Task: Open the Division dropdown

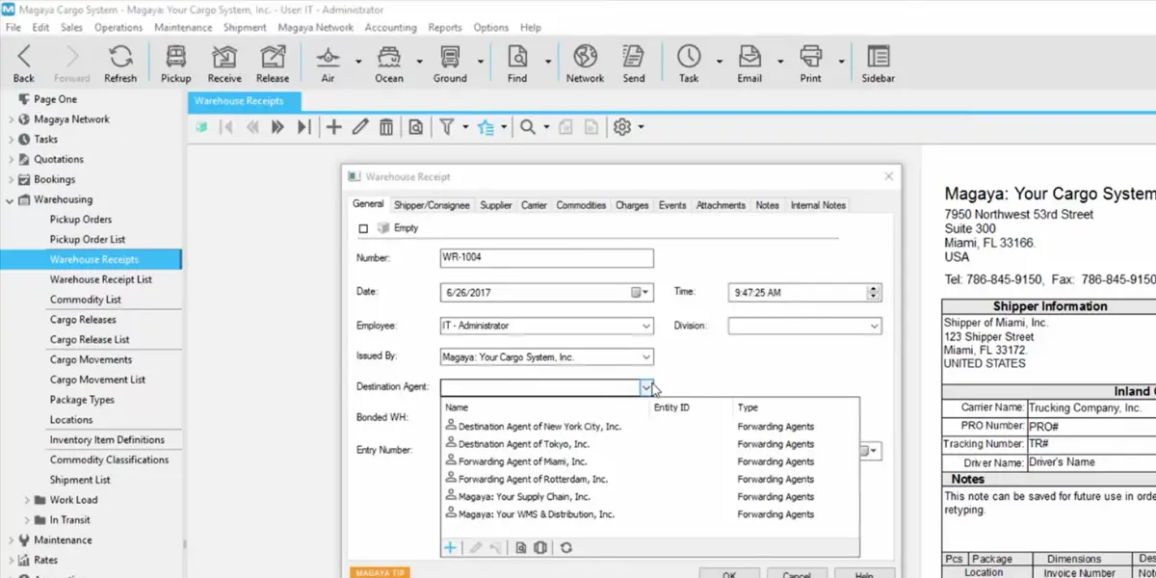Action: [874, 326]
